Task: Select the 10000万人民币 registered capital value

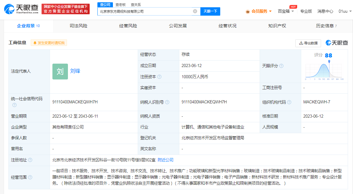Action: point(195,77)
